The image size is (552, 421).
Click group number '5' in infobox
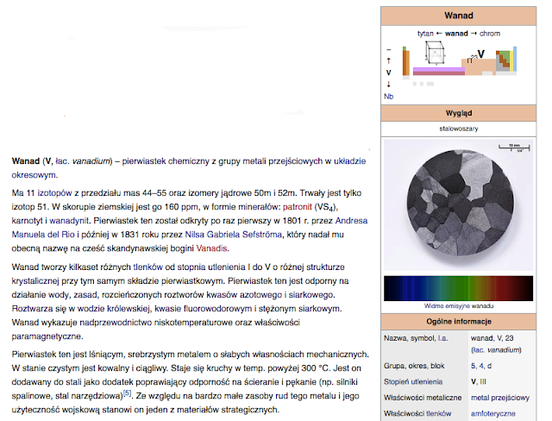click(474, 366)
